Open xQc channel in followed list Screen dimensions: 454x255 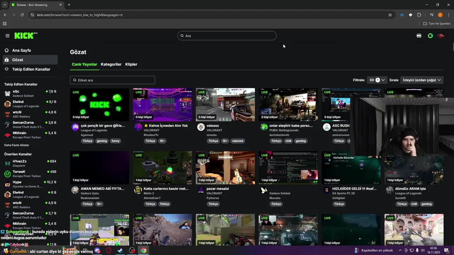click(30, 93)
